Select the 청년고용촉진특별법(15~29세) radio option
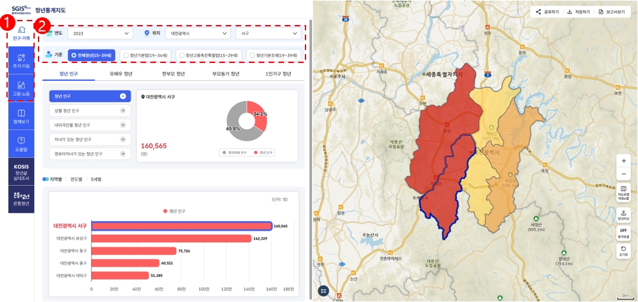The height and width of the screenshot is (302, 638). pos(208,56)
